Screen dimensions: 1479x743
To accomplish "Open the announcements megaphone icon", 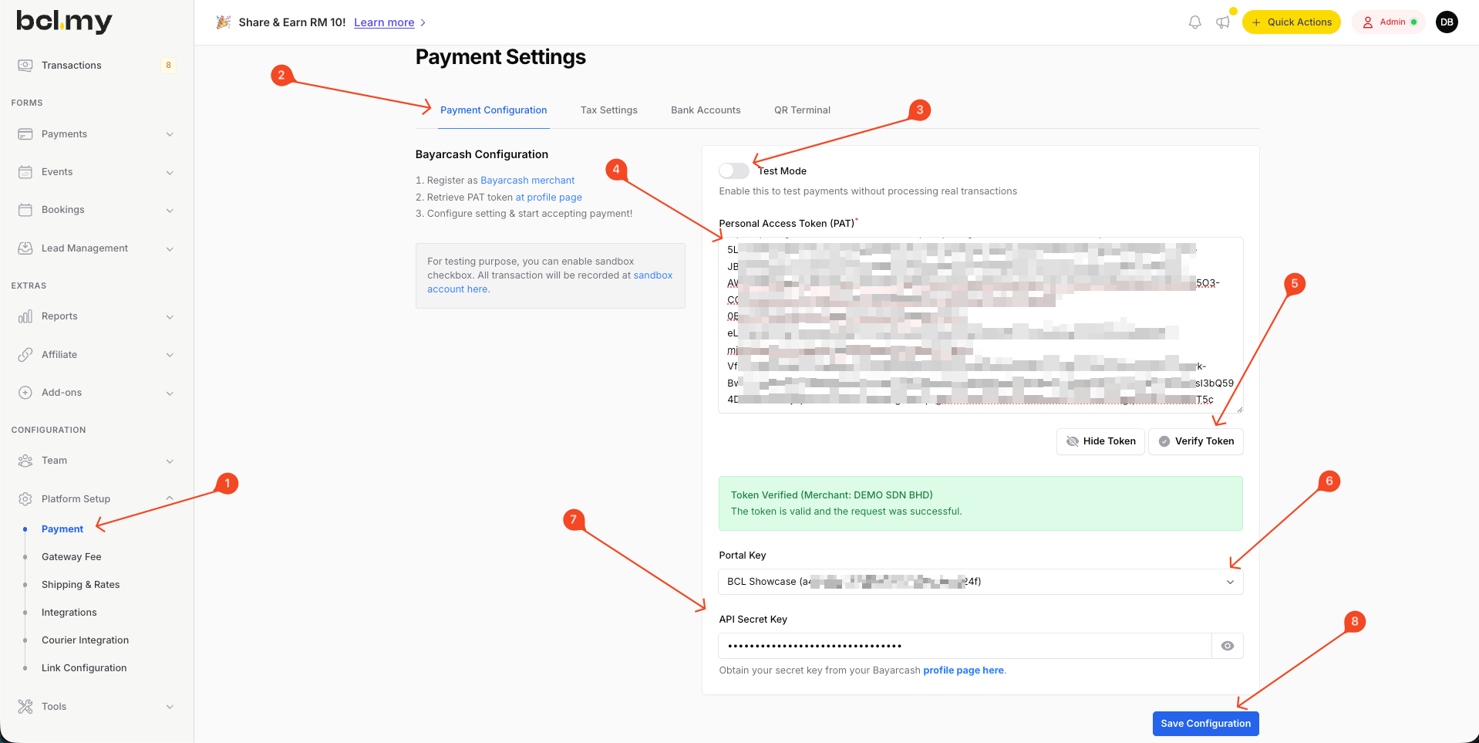I will pos(1223,22).
